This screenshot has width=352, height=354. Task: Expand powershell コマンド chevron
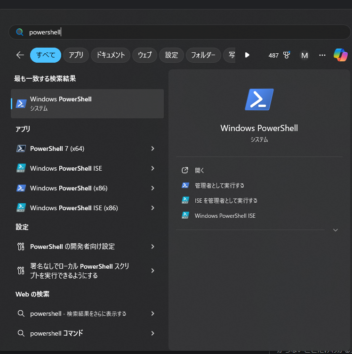[153, 333]
